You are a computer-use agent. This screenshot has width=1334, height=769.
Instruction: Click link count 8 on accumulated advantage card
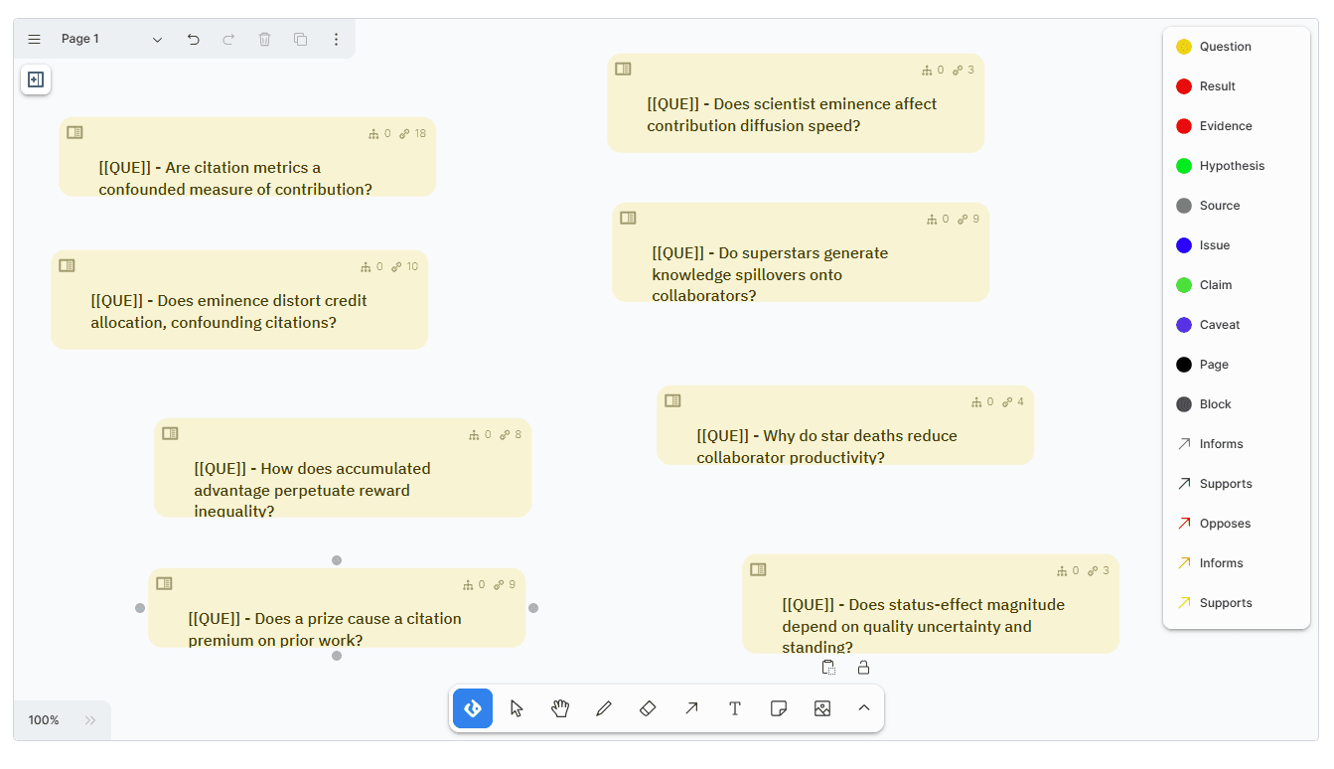(x=511, y=434)
